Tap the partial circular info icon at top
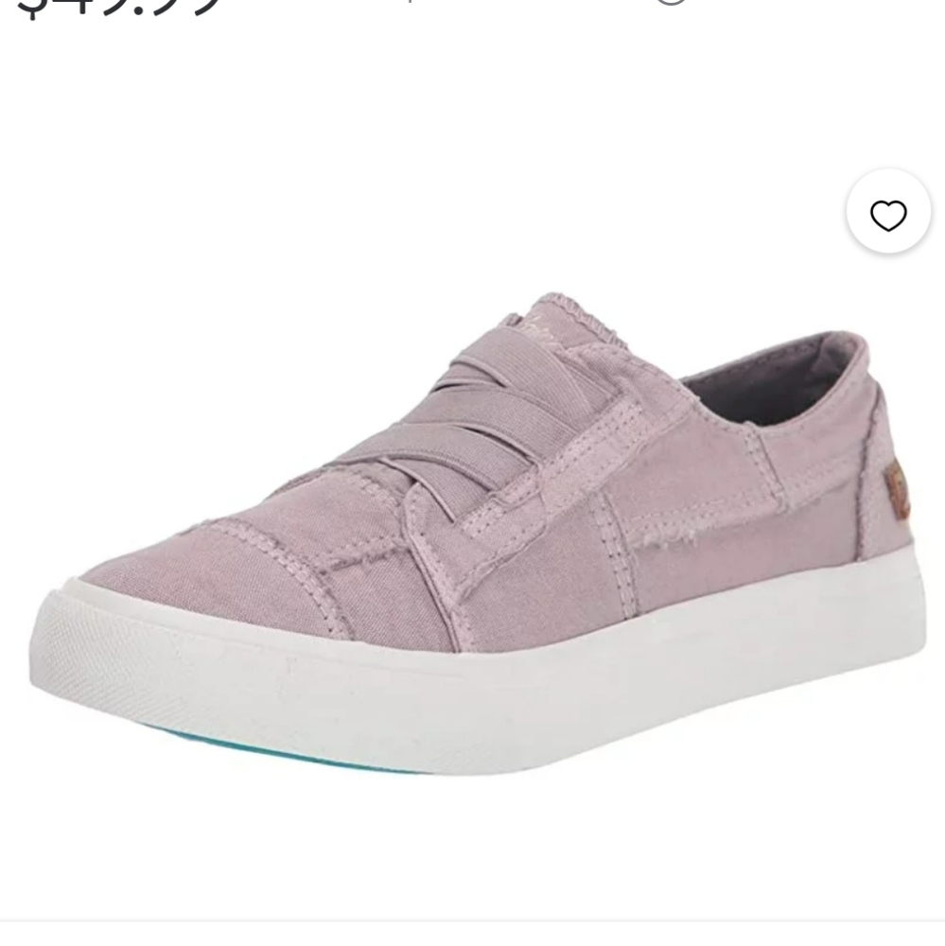Screen dimensions: 945x946 point(671,2)
